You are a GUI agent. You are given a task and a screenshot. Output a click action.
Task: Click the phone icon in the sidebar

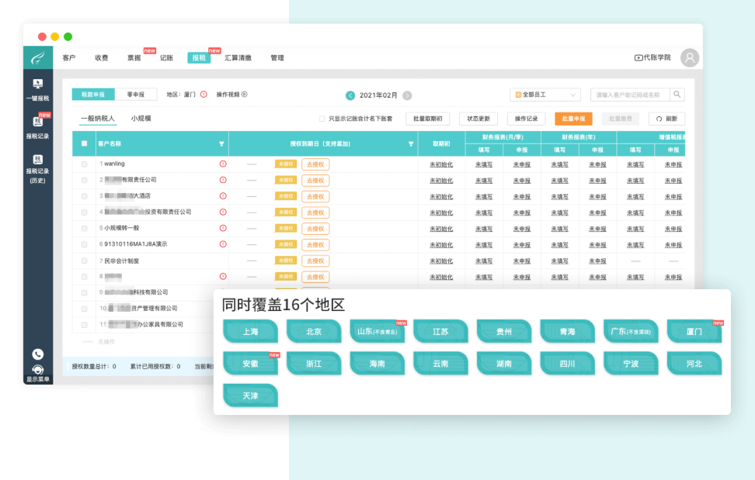tap(37, 354)
